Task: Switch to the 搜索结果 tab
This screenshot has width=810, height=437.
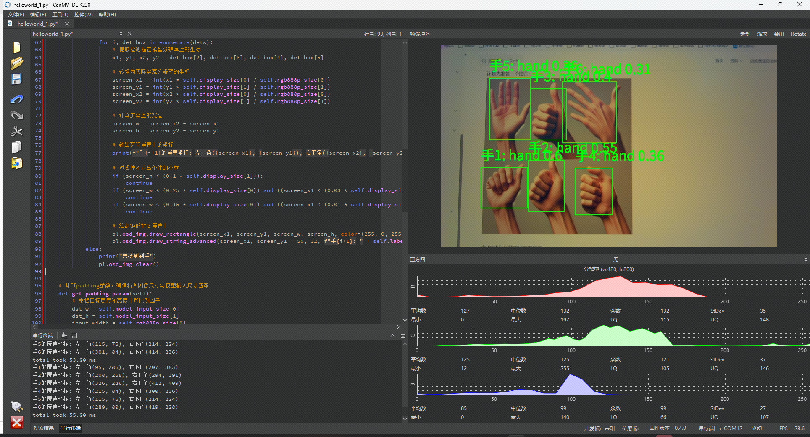Action: click(x=44, y=428)
